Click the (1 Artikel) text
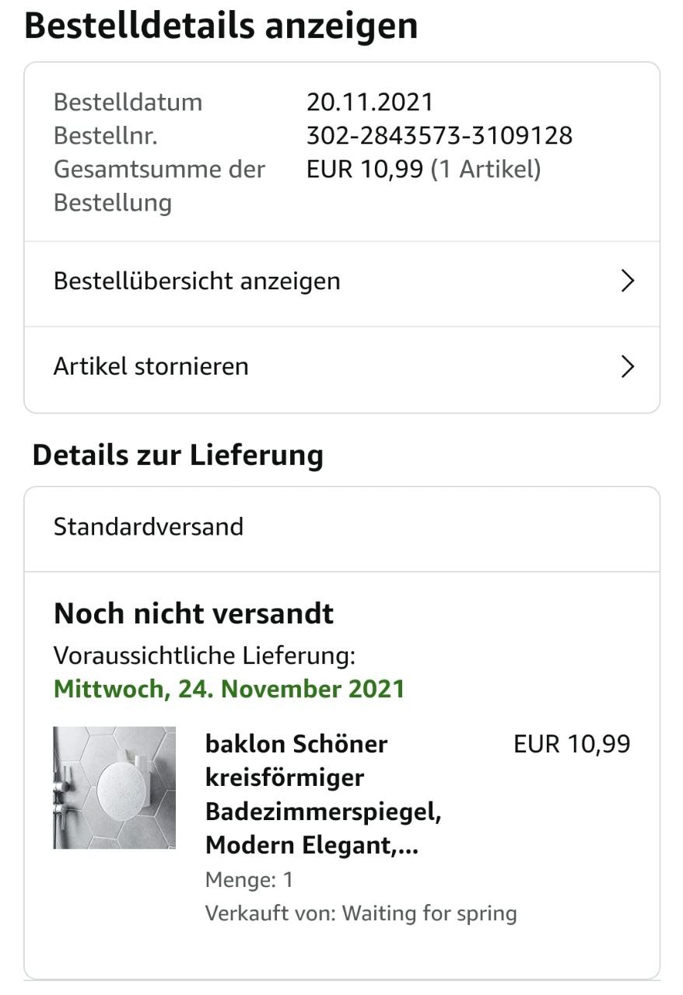 (486, 169)
